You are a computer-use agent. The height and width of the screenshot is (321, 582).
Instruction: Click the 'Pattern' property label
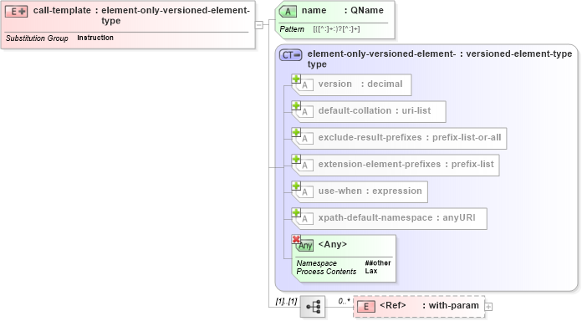[292, 29]
